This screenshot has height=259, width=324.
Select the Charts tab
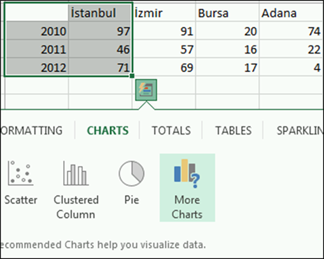108,130
